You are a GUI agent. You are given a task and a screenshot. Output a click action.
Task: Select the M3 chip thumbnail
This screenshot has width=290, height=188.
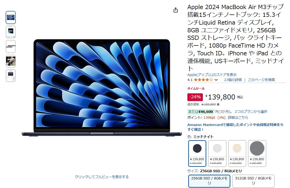pyautogui.click(x=11, y=32)
